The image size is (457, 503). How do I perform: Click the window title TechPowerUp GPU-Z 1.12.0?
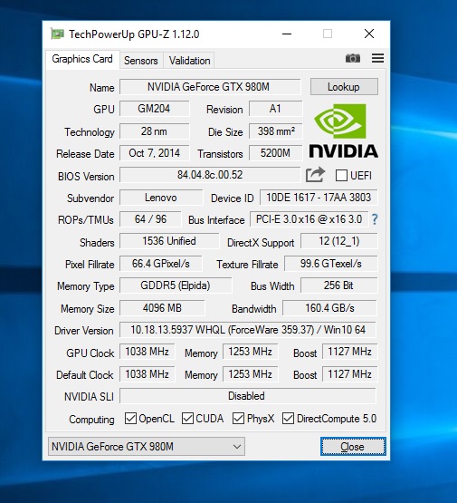point(134,34)
